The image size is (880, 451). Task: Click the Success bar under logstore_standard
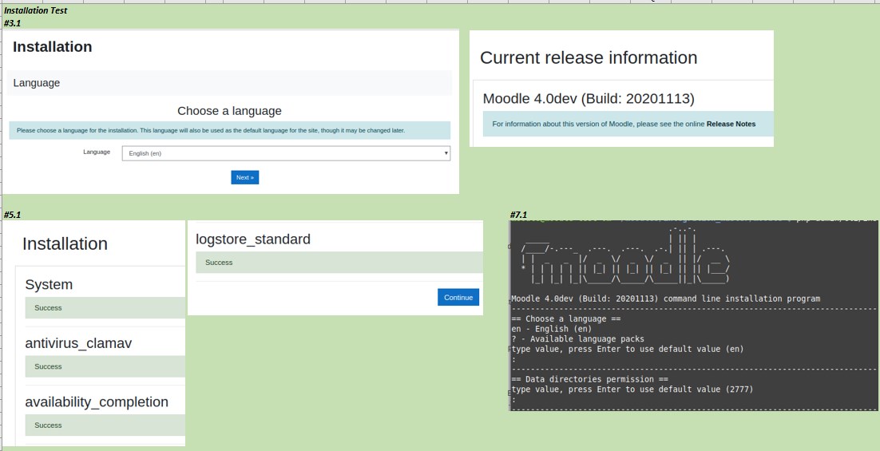(x=339, y=263)
